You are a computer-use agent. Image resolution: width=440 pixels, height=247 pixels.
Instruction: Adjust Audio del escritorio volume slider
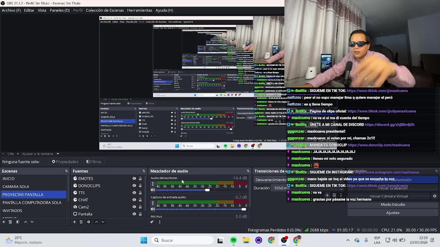(x=202, y=190)
